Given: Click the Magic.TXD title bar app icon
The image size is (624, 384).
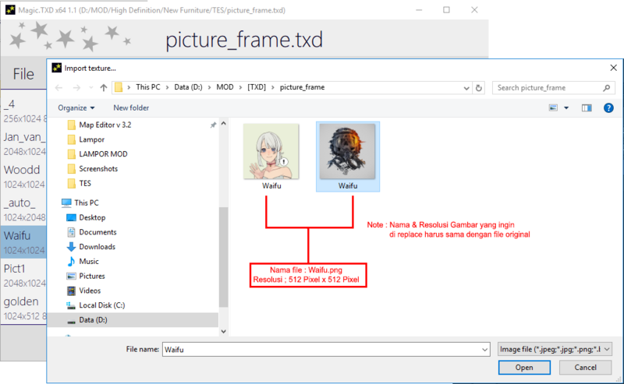Looking at the screenshot, I should click(x=10, y=9).
